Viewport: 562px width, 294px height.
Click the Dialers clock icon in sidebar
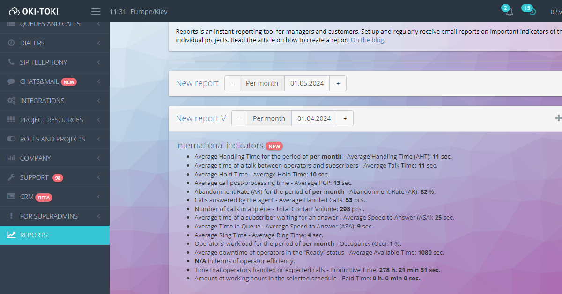(11, 43)
